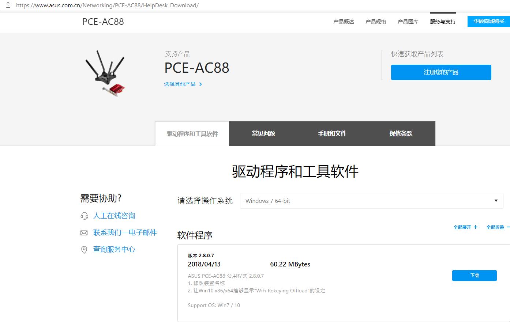
Task: Open the 产品规格 menu item
Action: point(376,22)
